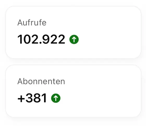Select the Aufrufe trend-up indicator icon
This screenshot has width=146, height=128.
click(74, 39)
